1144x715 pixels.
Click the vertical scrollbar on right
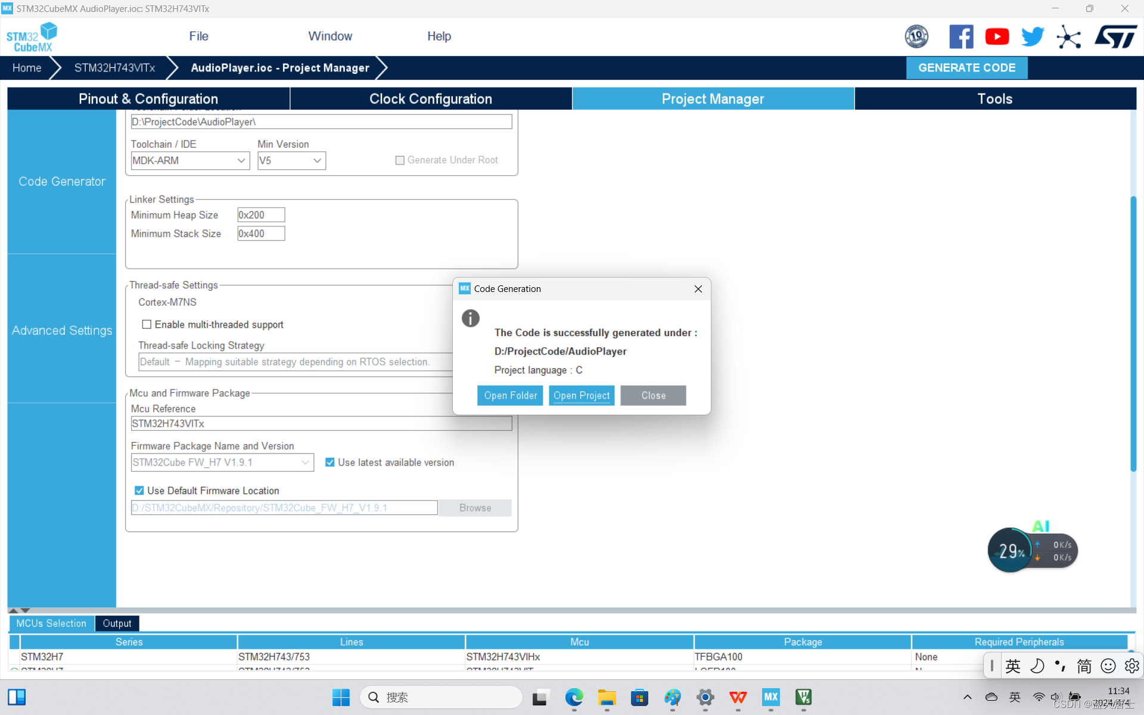[1133, 334]
